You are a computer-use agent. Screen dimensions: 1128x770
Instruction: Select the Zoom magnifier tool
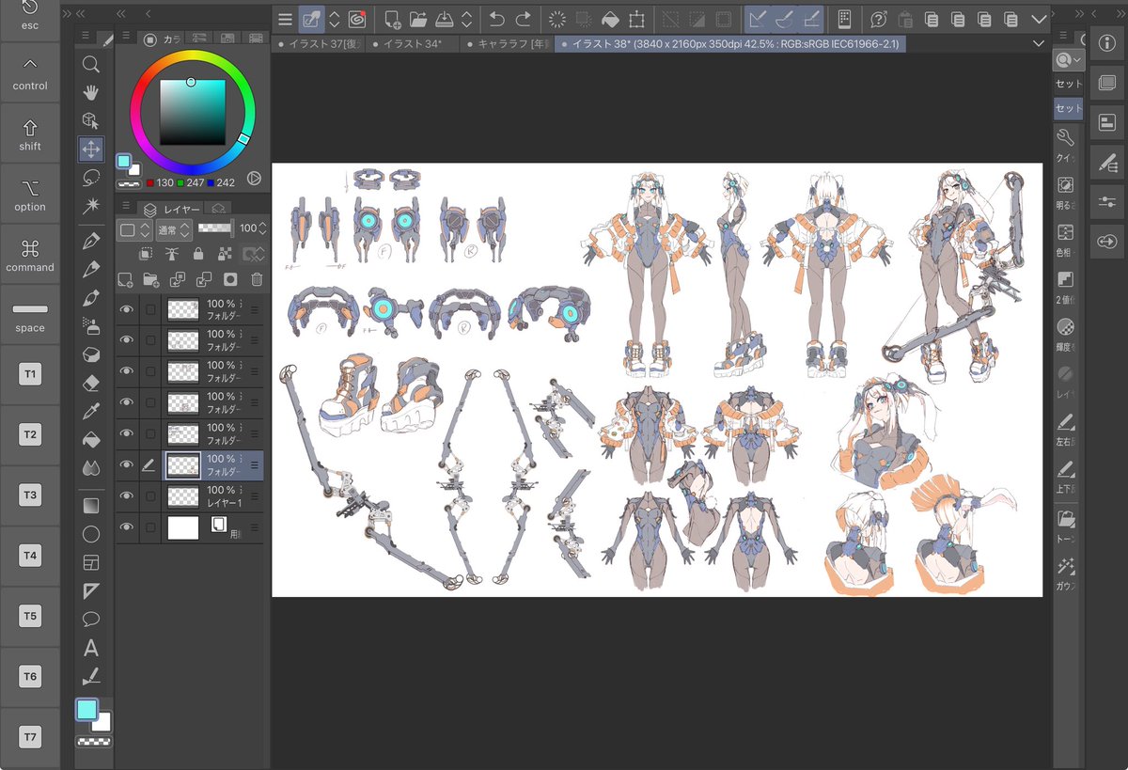[x=91, y=64]
